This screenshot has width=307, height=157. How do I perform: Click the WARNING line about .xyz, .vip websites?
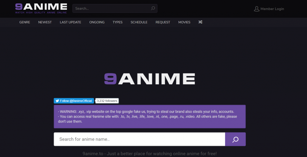point(146,112)
